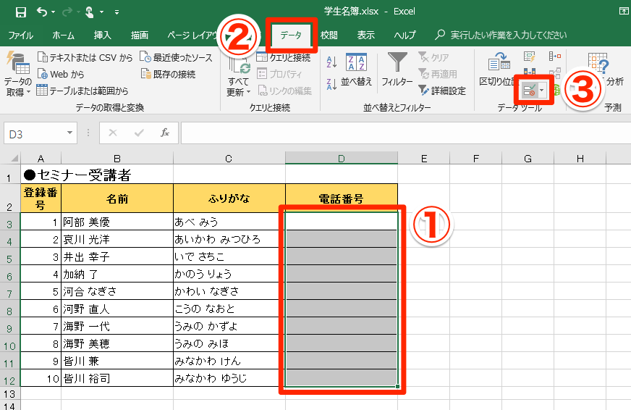The width and height of the screenshot is (631, 410).
Task: Click the データの入力規則 validation icon
Action: coord(529,91)
